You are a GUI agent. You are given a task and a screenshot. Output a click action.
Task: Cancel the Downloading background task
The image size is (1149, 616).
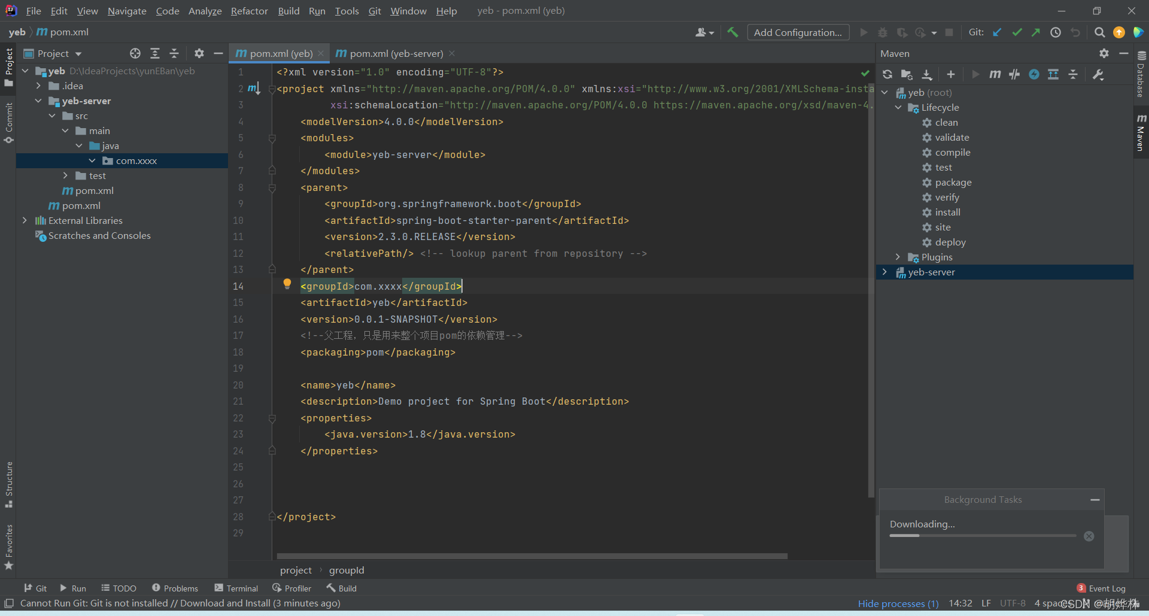pos(1089,536)
